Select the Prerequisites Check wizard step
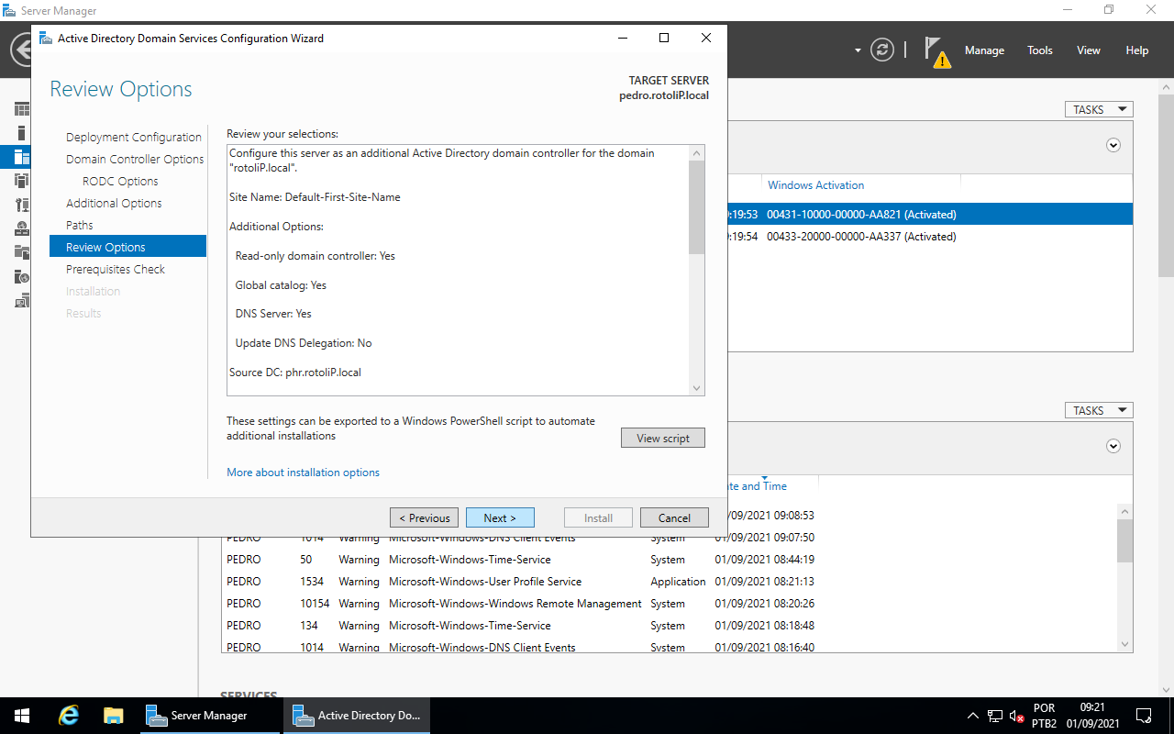 click(116, 269)
